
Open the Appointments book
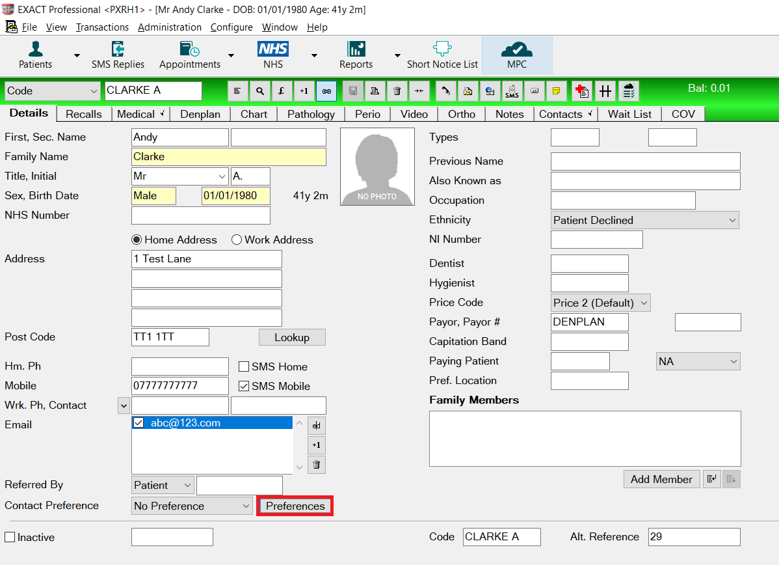tap(190, 55)
